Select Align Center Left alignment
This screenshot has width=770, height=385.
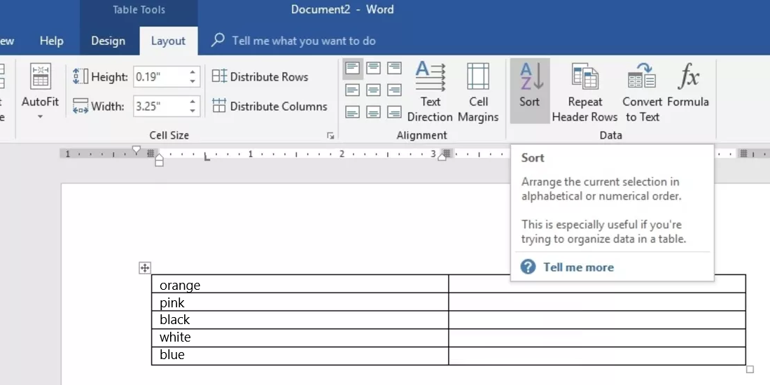[353, 90]
